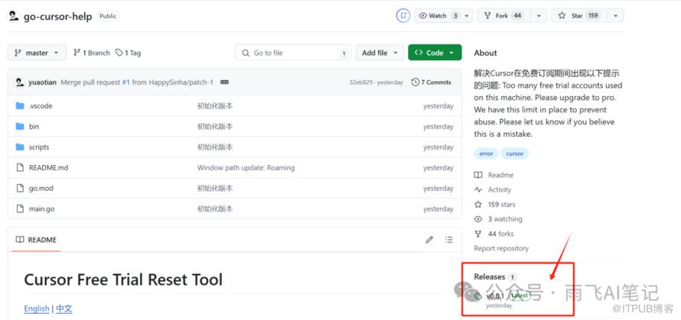681x320 pixels.
Task: Click the star icon beside 159 stars
Action: click(478, 204)
